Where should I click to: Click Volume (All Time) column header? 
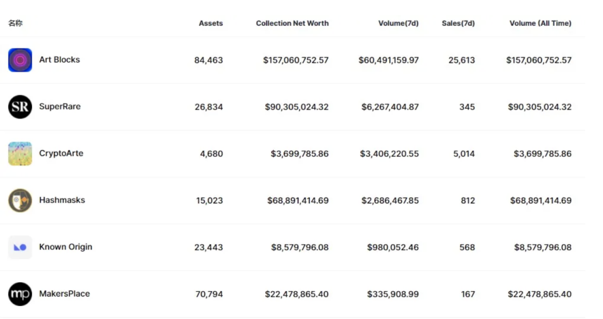[x=540, y=23]
